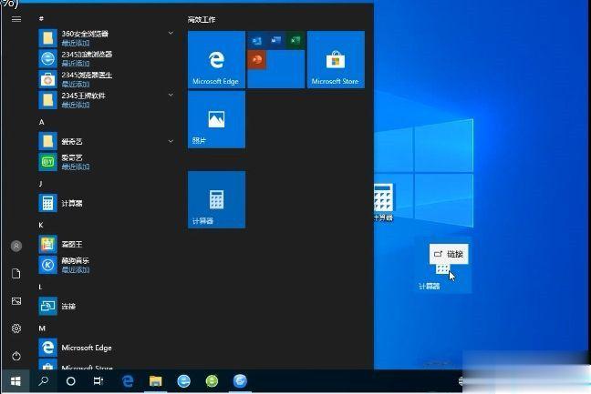591x394 pixels.
Task: Open the Start menu hamburger expand button
Action: tap(16, 19)
